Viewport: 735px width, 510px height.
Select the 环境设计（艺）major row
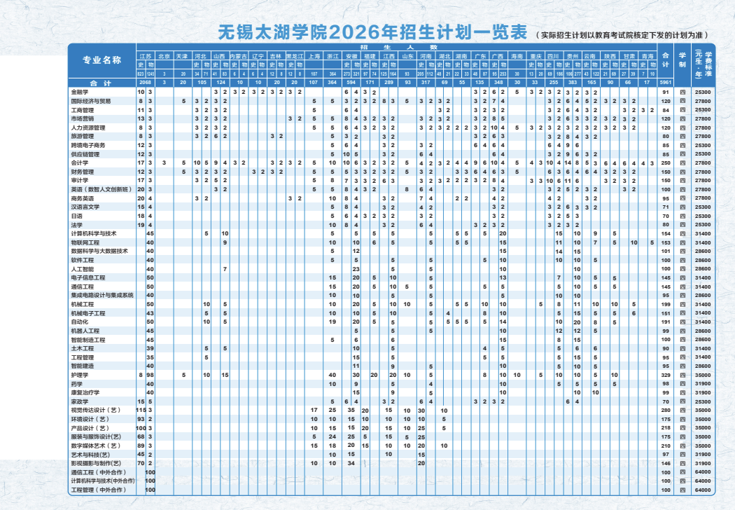[392, 419]
